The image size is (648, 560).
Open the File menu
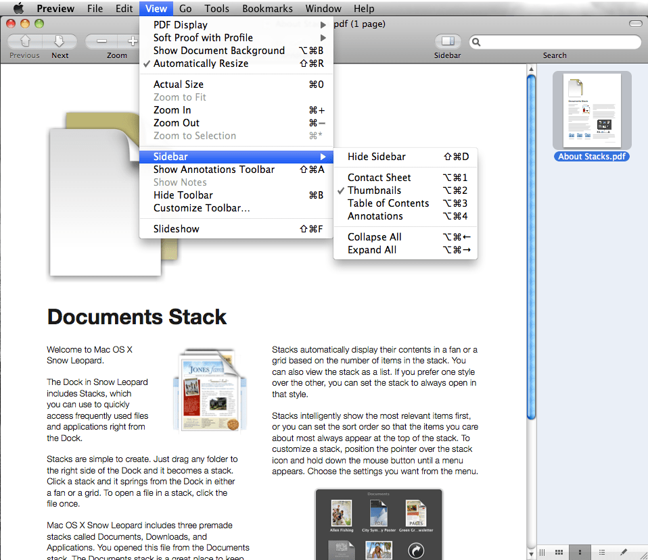pyautogui.click(x=95, y=8)
